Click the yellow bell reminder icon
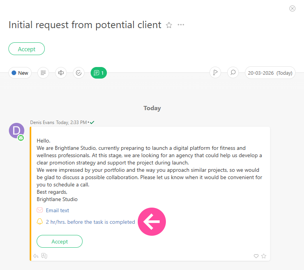Viewport: 304px width, 270px height. (x=40, y=222)
